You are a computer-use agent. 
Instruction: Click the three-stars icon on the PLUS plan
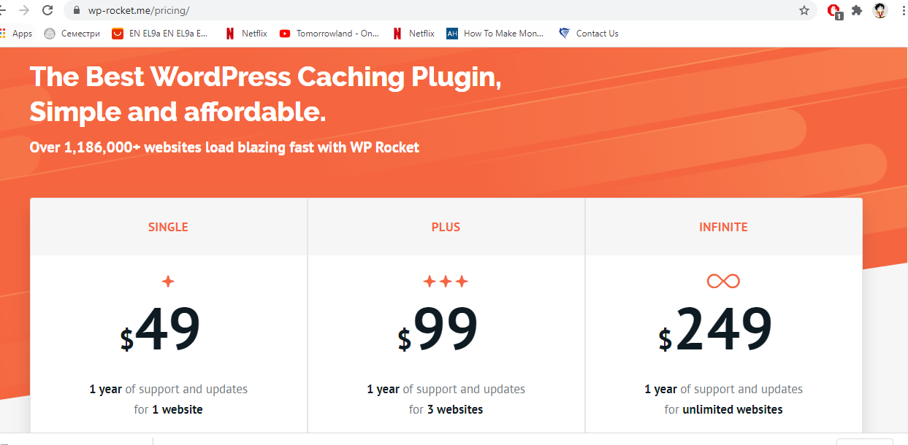[446, 280]
